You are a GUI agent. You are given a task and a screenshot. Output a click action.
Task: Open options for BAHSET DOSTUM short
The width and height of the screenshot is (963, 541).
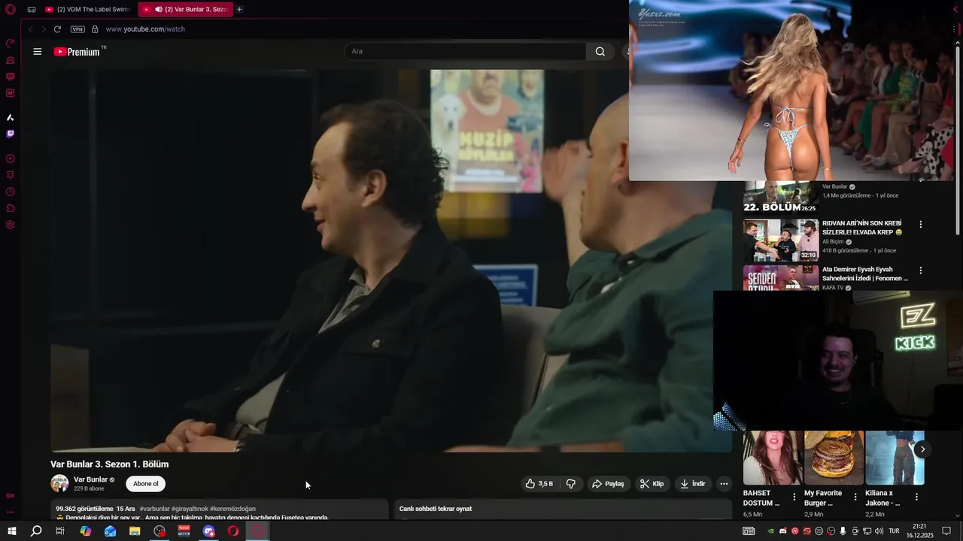pyautogui.click(x=794, y=497)
